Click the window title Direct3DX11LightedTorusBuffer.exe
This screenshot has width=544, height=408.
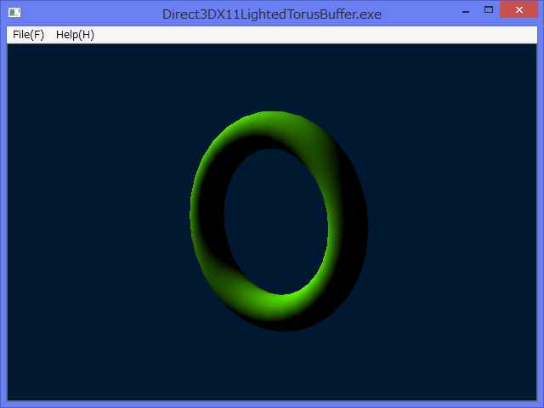tap(272, 14)
